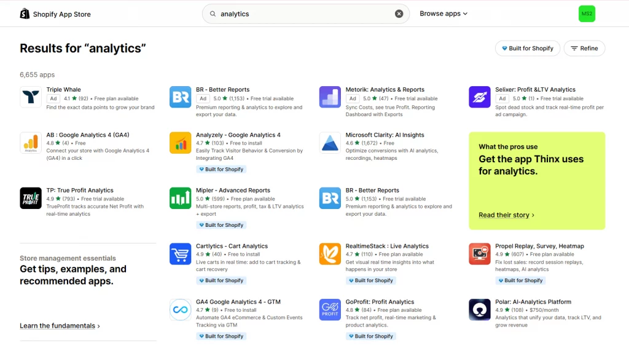
Task: Open AB : Google Analytics 4 (GA4) title
Action: point(87,135)
